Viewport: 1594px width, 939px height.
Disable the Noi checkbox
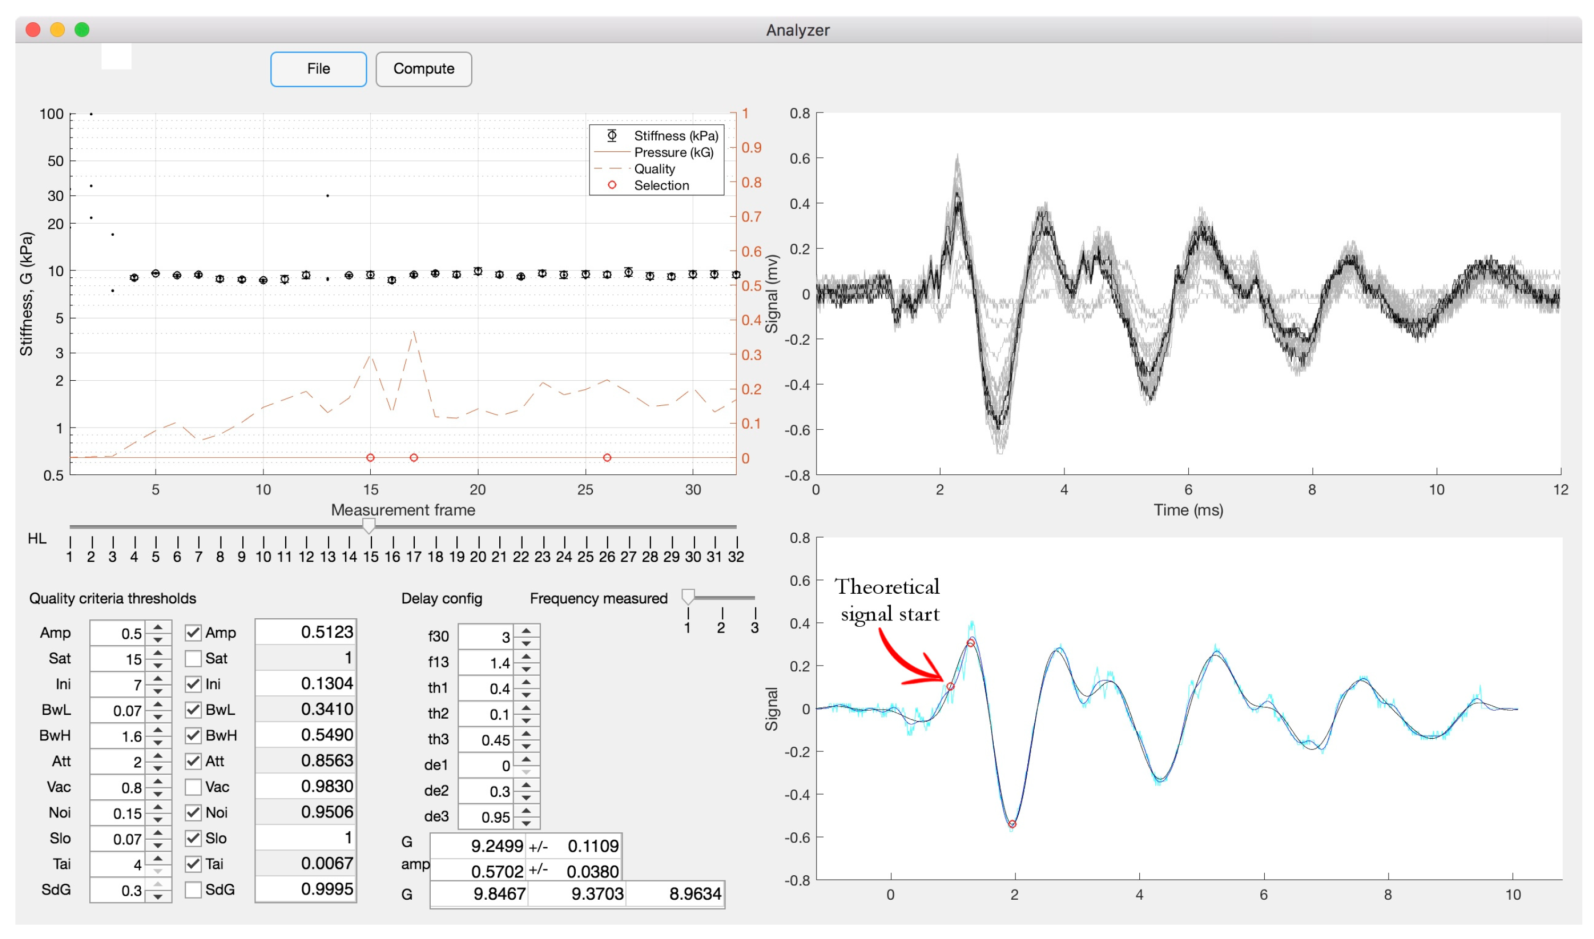[x=194, y=813]
